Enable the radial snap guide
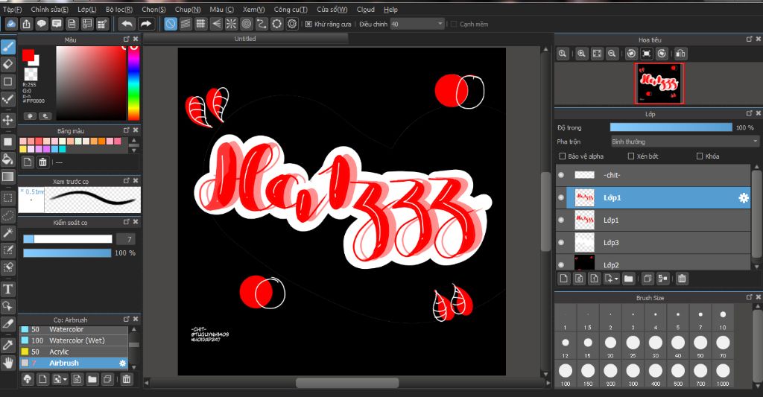The height and width of the screenshot is (397, 763). 231,24
